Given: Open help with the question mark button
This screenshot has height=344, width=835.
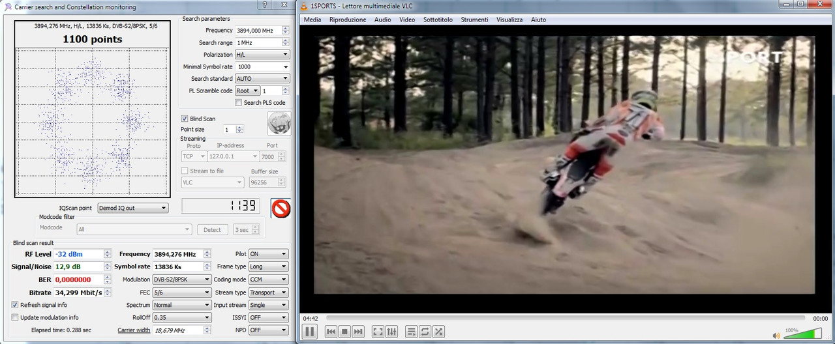Looking at the screenshot, I should tap(264, 5).
